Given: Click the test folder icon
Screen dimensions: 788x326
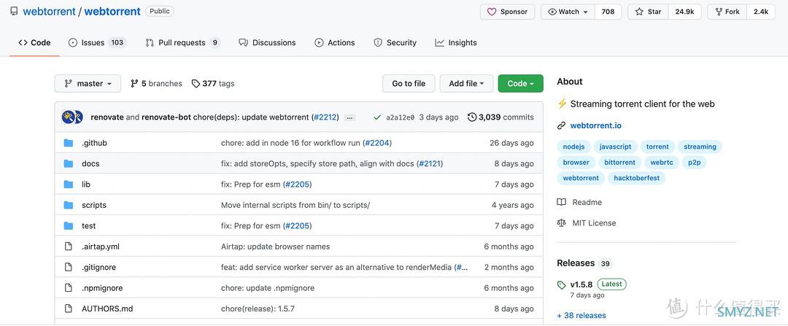Looking at the screenshot, I should tap(69, 226).
